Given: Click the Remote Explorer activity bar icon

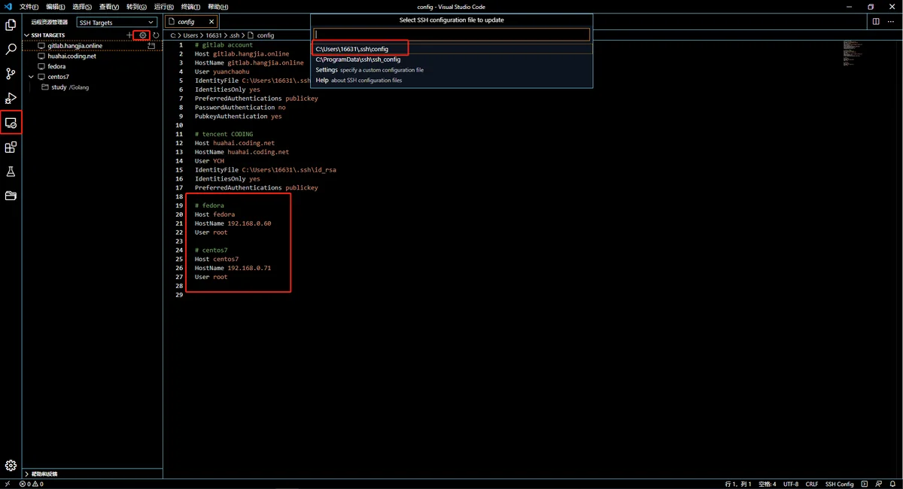Looking at the screenshot, I should (11, 123).
